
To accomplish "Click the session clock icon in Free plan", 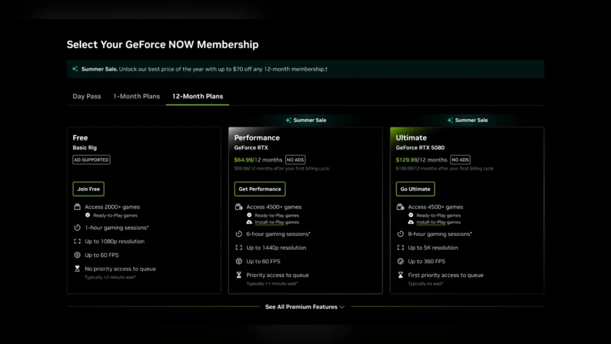I will click(77, 228).
